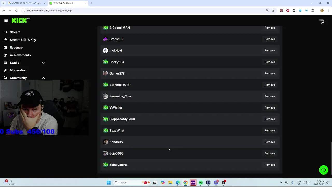
Task: Remove VIP role from Stonecold017
Action: [x=270, y=85]
